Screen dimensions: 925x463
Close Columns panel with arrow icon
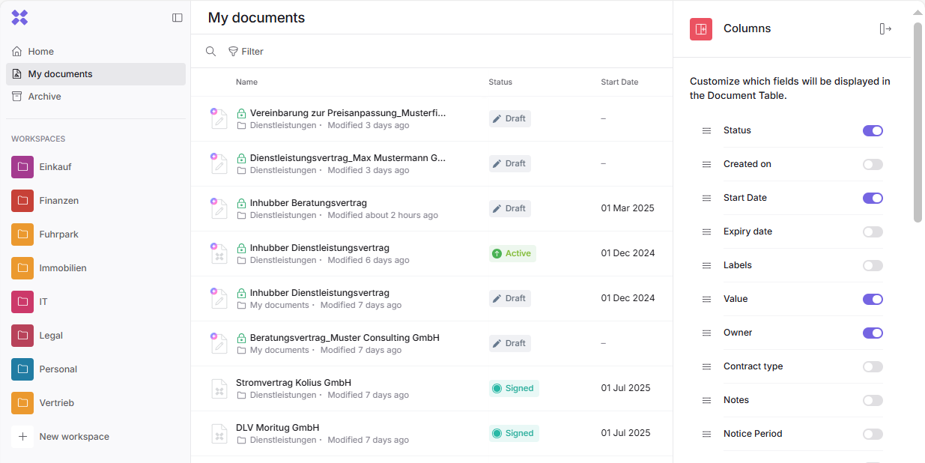point(885,29)
